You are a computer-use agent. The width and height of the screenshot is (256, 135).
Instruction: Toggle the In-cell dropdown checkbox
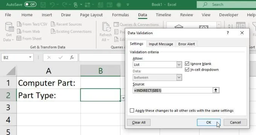187,70
